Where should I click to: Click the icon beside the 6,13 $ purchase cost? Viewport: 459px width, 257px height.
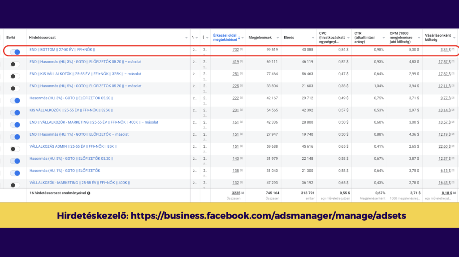point(453,171)
